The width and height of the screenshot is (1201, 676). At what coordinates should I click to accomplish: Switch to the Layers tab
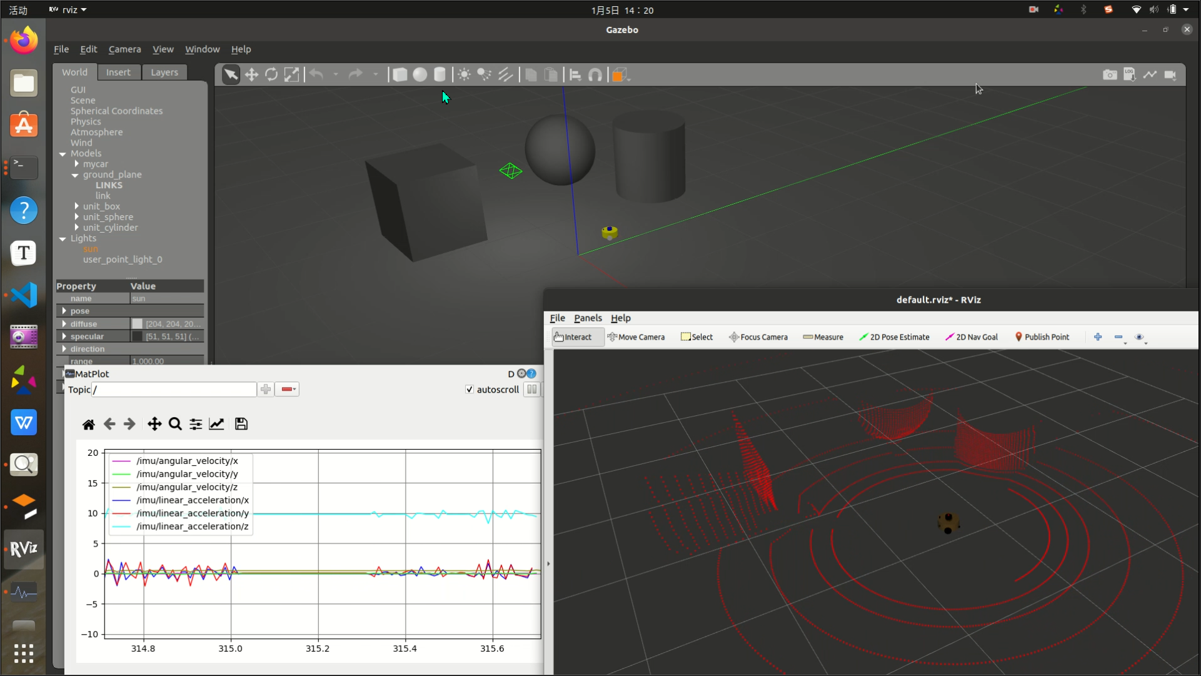pos(164,73)
